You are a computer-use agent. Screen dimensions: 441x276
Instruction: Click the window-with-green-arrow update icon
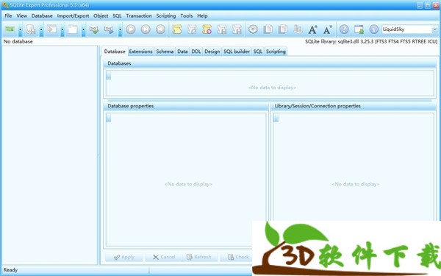[x=359, y=29]
